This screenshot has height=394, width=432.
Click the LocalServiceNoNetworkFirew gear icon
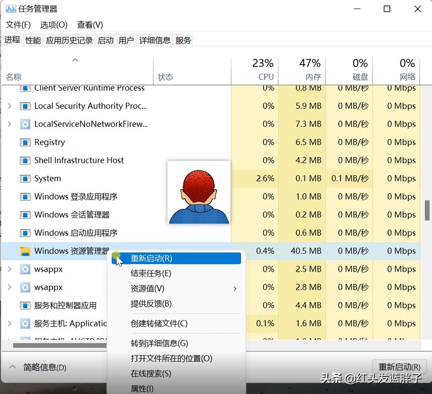click(24, 124)
